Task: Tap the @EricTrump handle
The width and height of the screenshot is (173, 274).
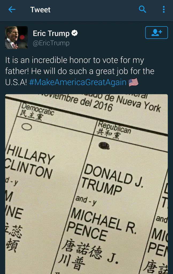Action: [x=51, y=43]
